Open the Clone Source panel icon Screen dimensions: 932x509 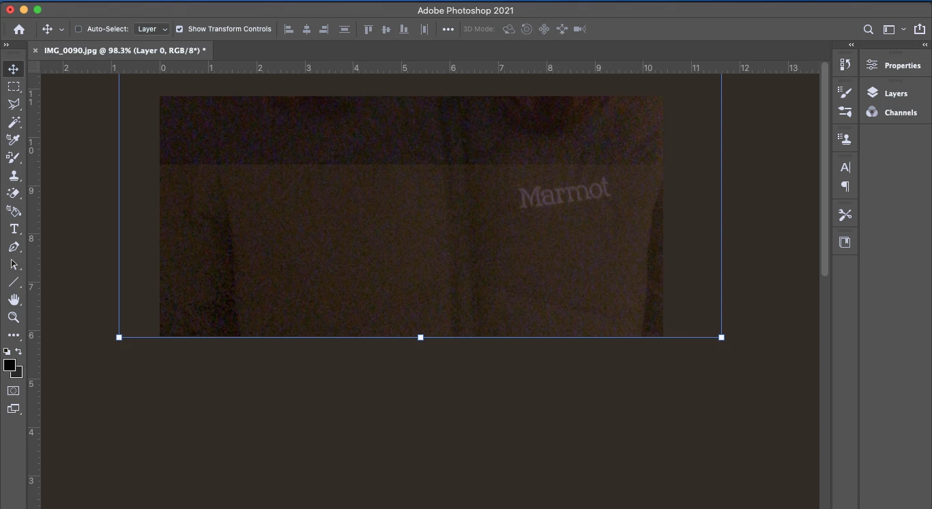[845, 139]
